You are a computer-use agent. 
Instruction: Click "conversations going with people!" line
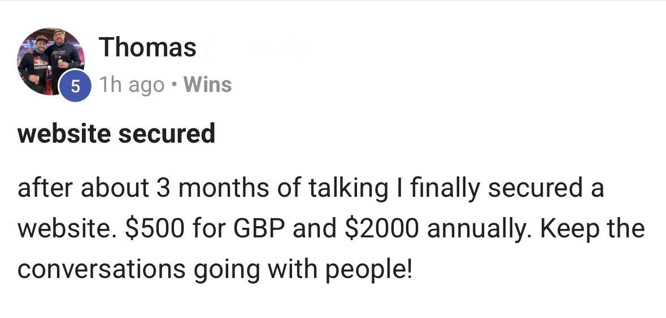coord(215,270)
